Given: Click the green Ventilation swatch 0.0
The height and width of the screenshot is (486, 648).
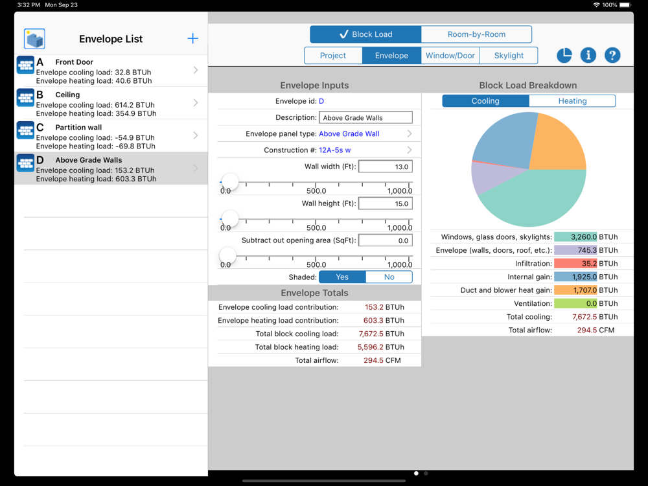Looking at the screenshot, I should click(575, 303).
